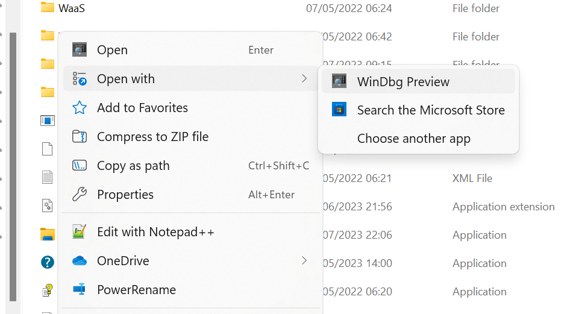Select Search the Microsoft Store
Screen dimensions: 579x314
[x=418, y=110]
